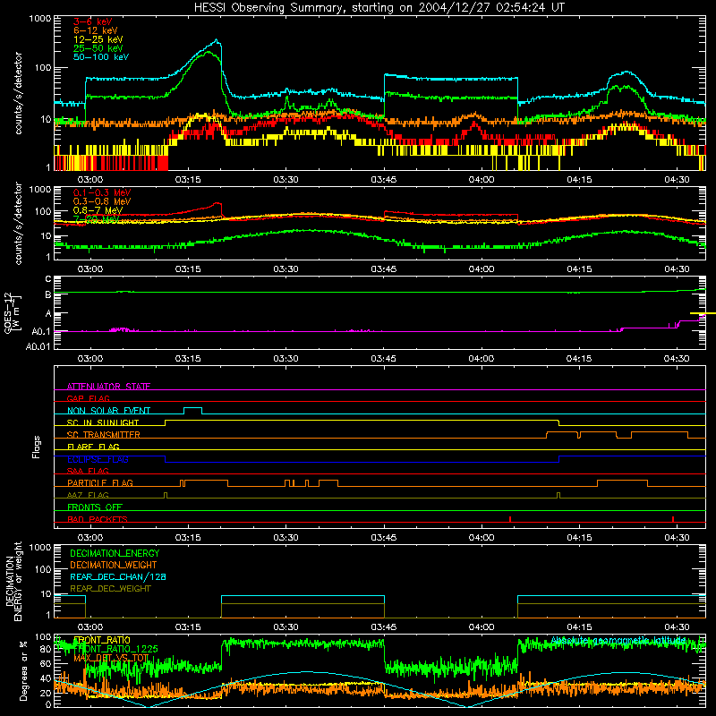Image resolution: width=716 pixels, height=716 pixels.
Task: Click the cyan NON_SOLAR_EVENT pulse
Action: 192,409
